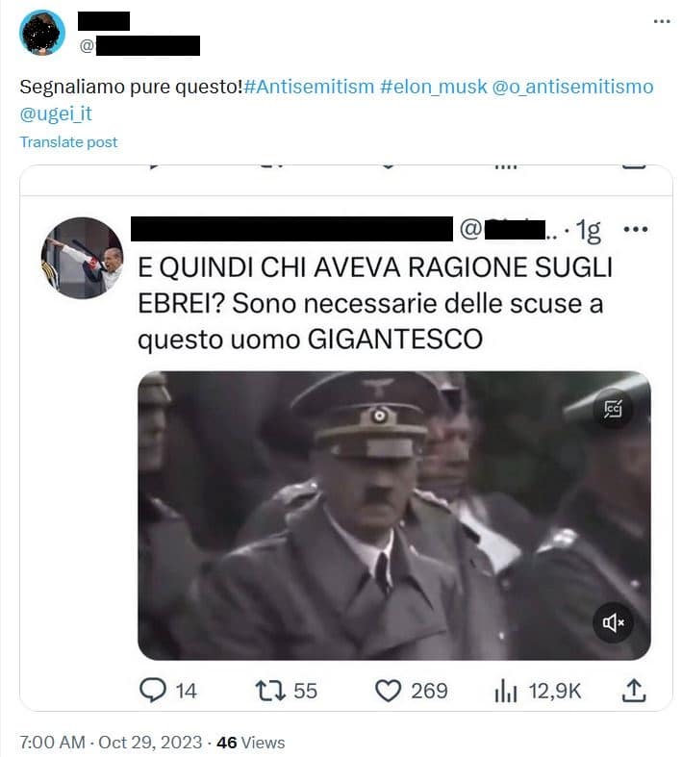Click the repost icon showing 55

click(x=270, y=691)
